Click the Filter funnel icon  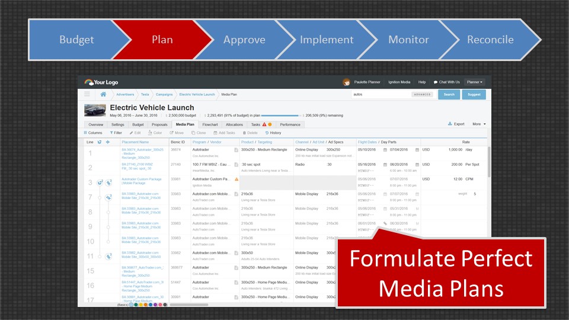click(111, 133)
